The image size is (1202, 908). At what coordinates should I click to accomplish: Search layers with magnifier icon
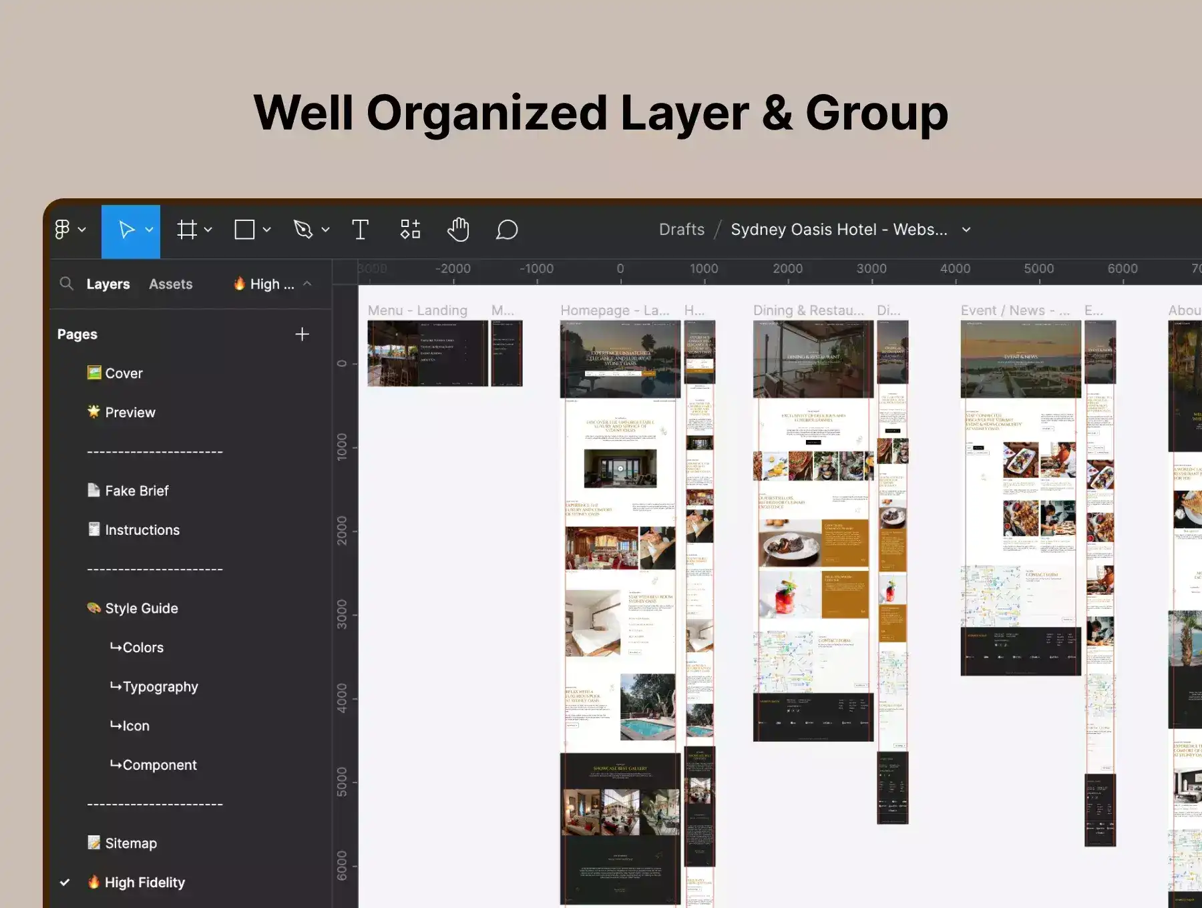coord(66,284)
